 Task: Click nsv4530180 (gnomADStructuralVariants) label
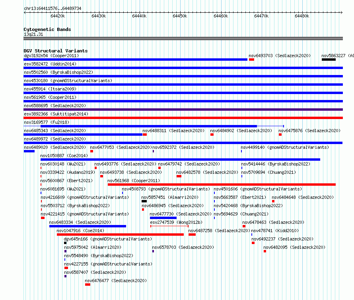click(x=68, y=81)
